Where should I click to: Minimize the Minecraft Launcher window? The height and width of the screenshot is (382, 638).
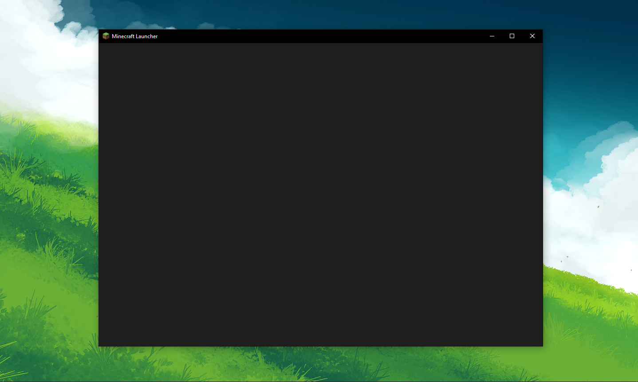point(492,36)
